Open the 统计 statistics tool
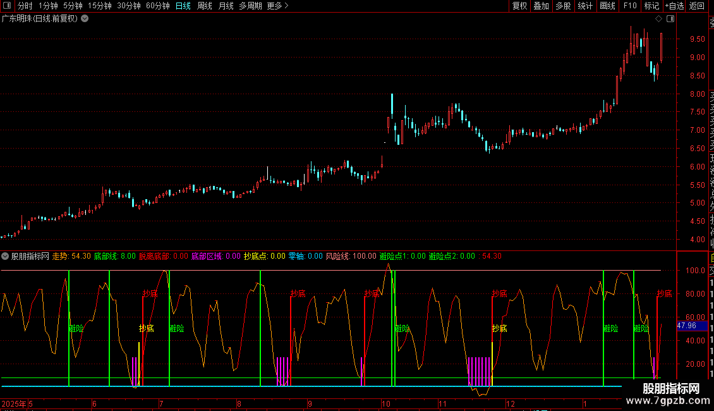Screen dimensions: 714x411 click(585, 6)
